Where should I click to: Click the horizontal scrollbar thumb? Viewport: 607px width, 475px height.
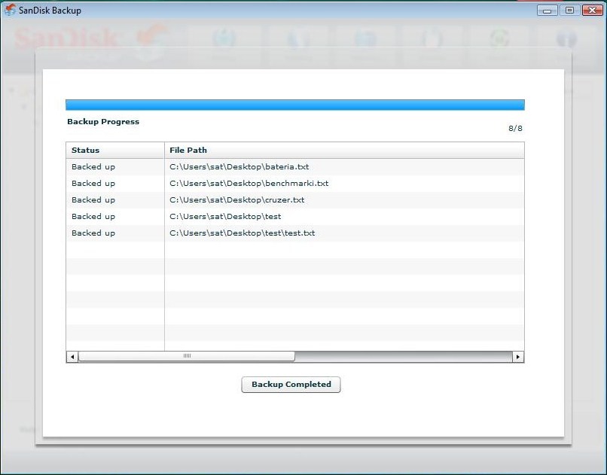[187, 356]
